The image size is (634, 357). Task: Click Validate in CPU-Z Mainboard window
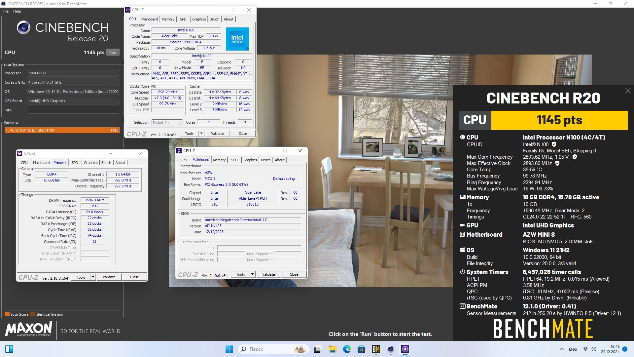[x=268, y=274]
